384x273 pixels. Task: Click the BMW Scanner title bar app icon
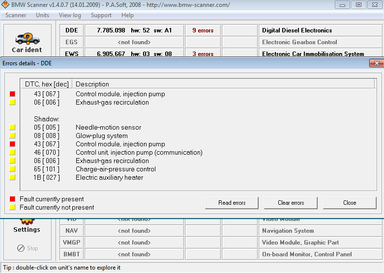[6, 5]
